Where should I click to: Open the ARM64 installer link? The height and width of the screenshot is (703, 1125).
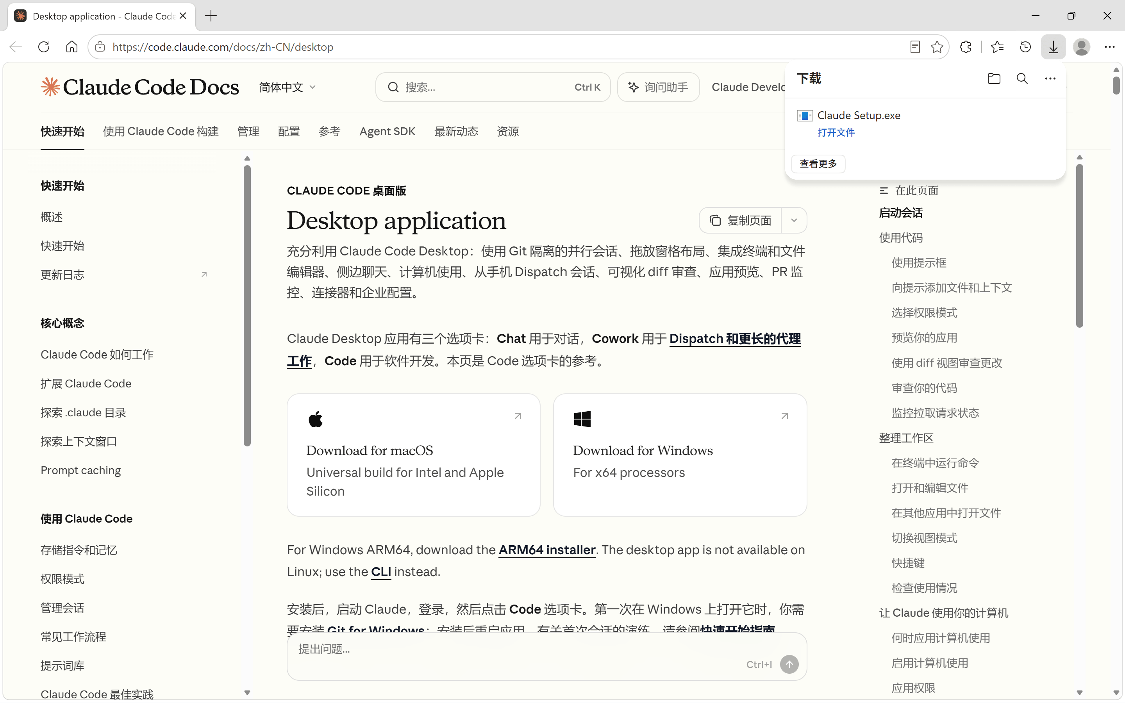pyautogui.click(x=547, y=550)
